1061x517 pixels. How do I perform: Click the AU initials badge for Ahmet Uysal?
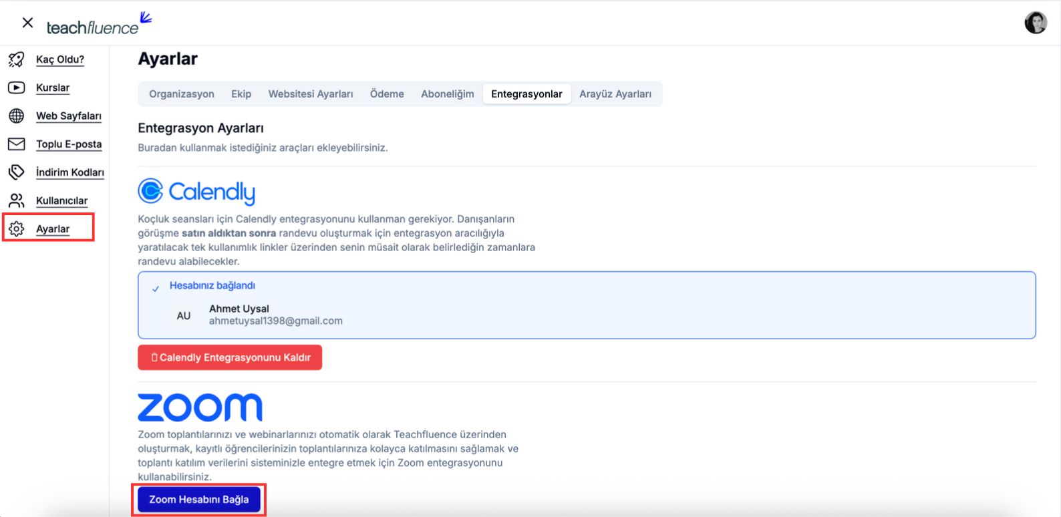(184, 316)
